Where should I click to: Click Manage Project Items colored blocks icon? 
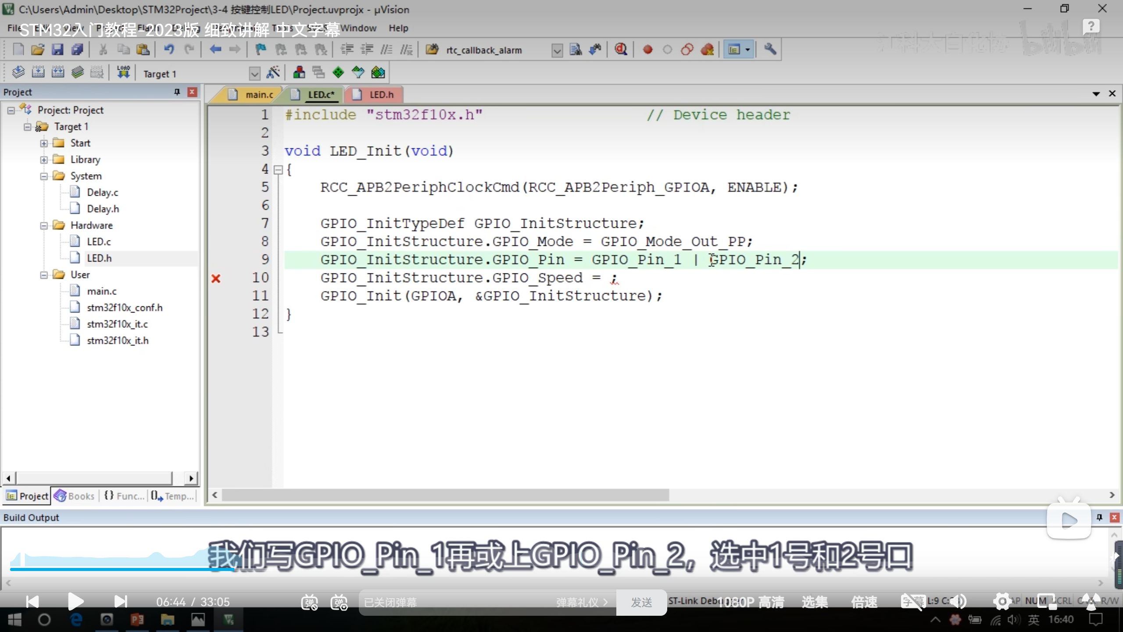299,73
